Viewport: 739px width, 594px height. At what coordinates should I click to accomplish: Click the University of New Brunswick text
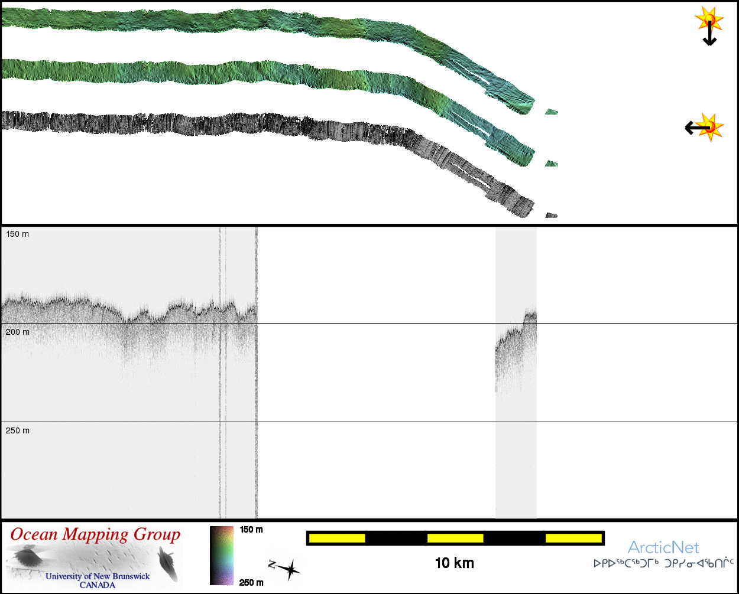98,576
